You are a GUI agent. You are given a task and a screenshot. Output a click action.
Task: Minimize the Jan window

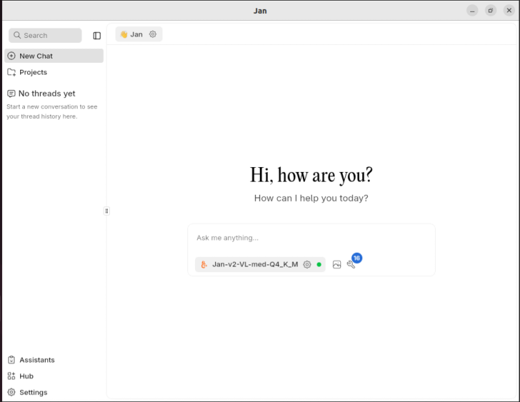pos(472,10)
